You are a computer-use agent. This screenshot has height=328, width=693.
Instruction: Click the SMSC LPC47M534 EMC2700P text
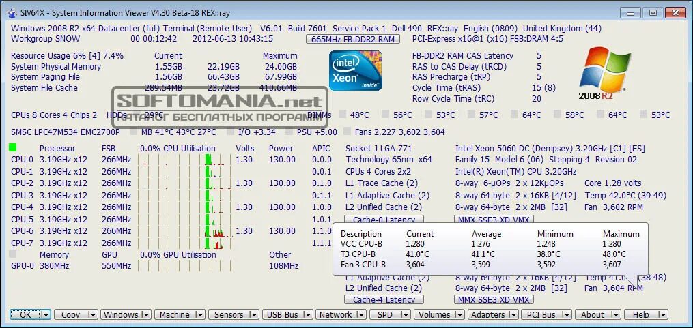click(66, 132)
